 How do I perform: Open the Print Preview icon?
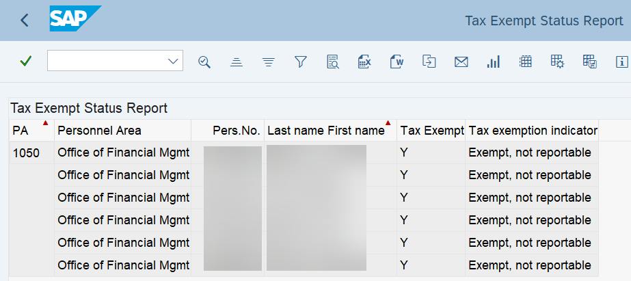click(x=333, y=62)
